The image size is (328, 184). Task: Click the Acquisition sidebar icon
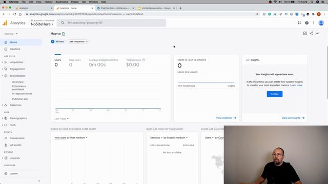[x=6, y=62]
